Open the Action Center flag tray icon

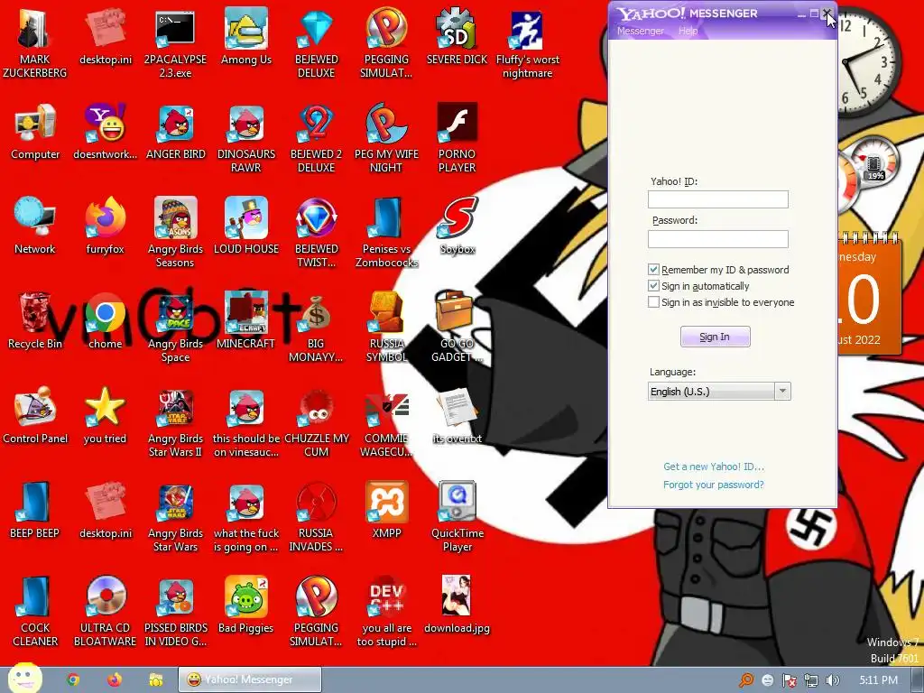tap(789, 680)
